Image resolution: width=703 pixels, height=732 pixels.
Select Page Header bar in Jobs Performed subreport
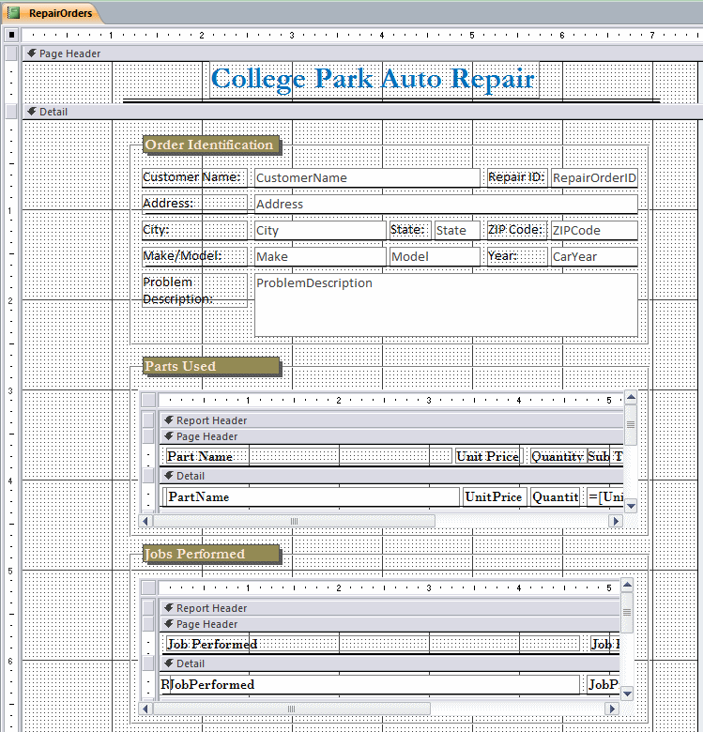coord(390,624)
